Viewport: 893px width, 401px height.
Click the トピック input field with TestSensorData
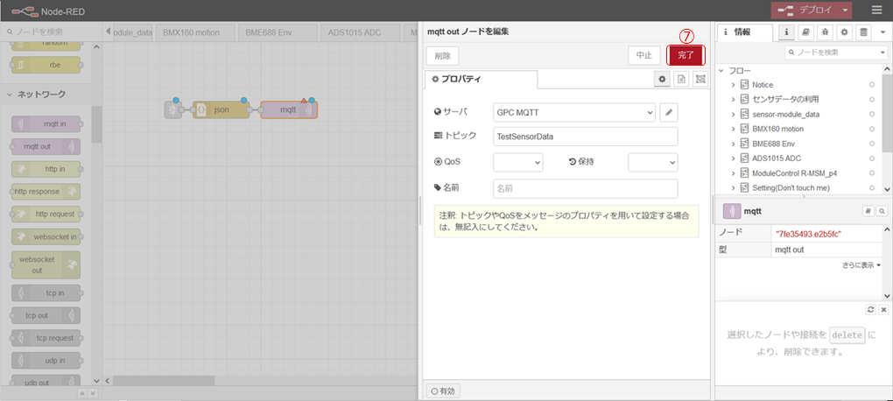coord(584,137)
